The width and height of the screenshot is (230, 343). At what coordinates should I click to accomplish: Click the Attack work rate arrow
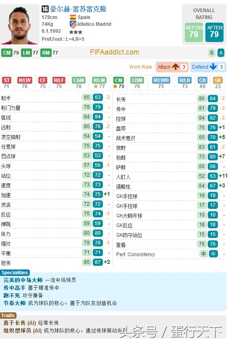coord(176,67)
